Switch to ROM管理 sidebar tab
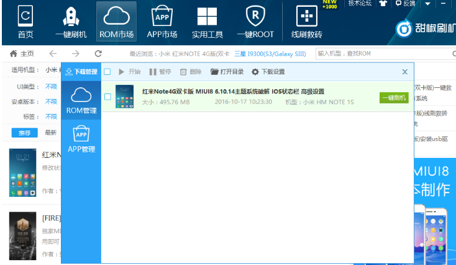 (81, 100)
